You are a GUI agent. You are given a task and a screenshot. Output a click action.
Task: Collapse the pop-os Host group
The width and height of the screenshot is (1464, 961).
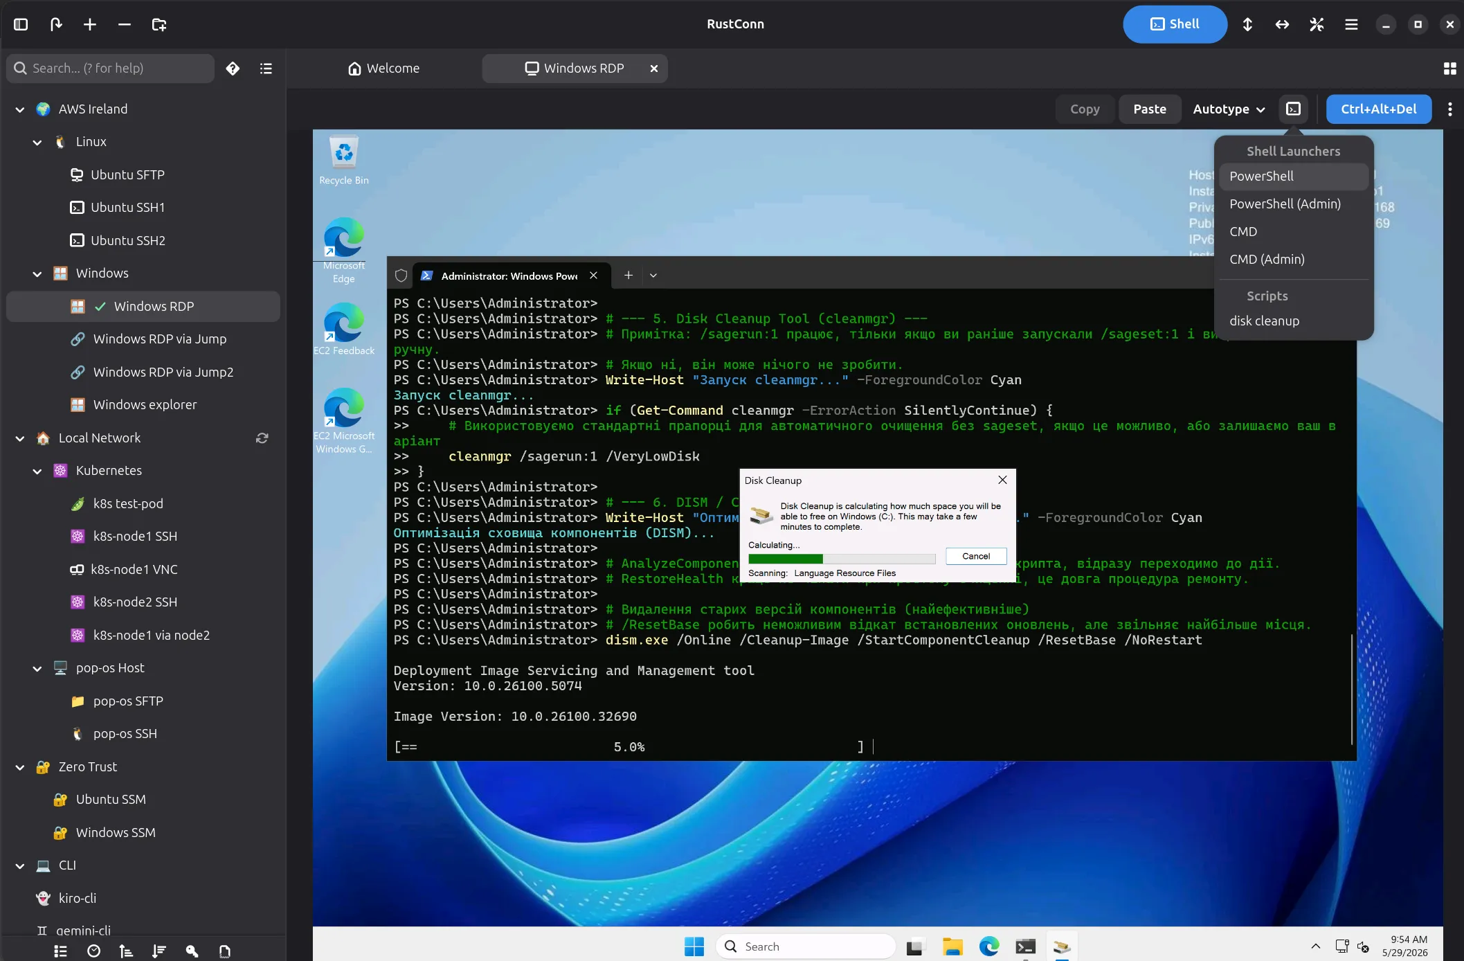(37, 668)
